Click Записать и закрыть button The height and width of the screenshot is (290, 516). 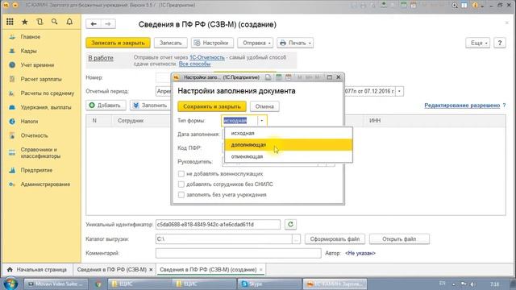[x=119, y=43]
